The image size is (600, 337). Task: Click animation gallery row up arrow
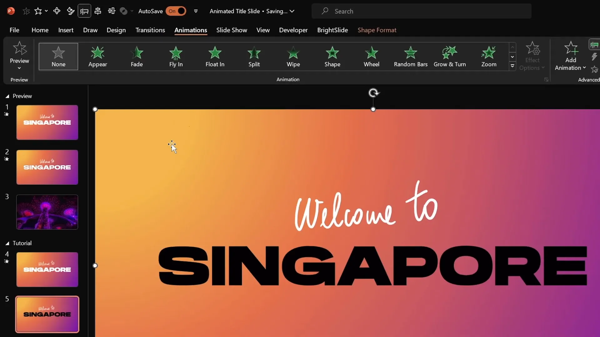512,47
